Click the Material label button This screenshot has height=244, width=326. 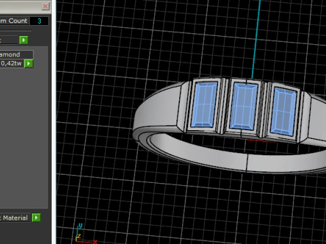(x=15, y=218)
